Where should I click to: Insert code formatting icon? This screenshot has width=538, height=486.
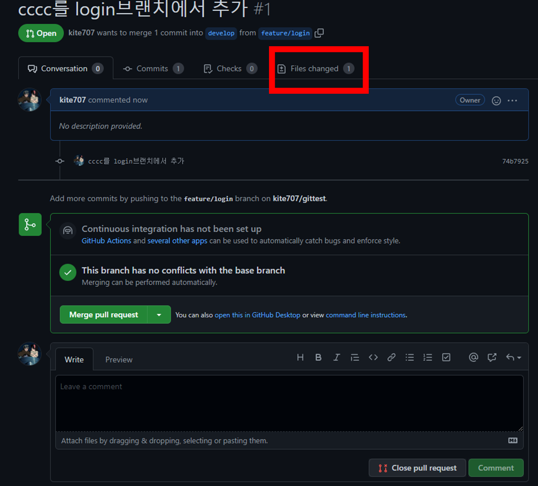(x=373, y=357)
